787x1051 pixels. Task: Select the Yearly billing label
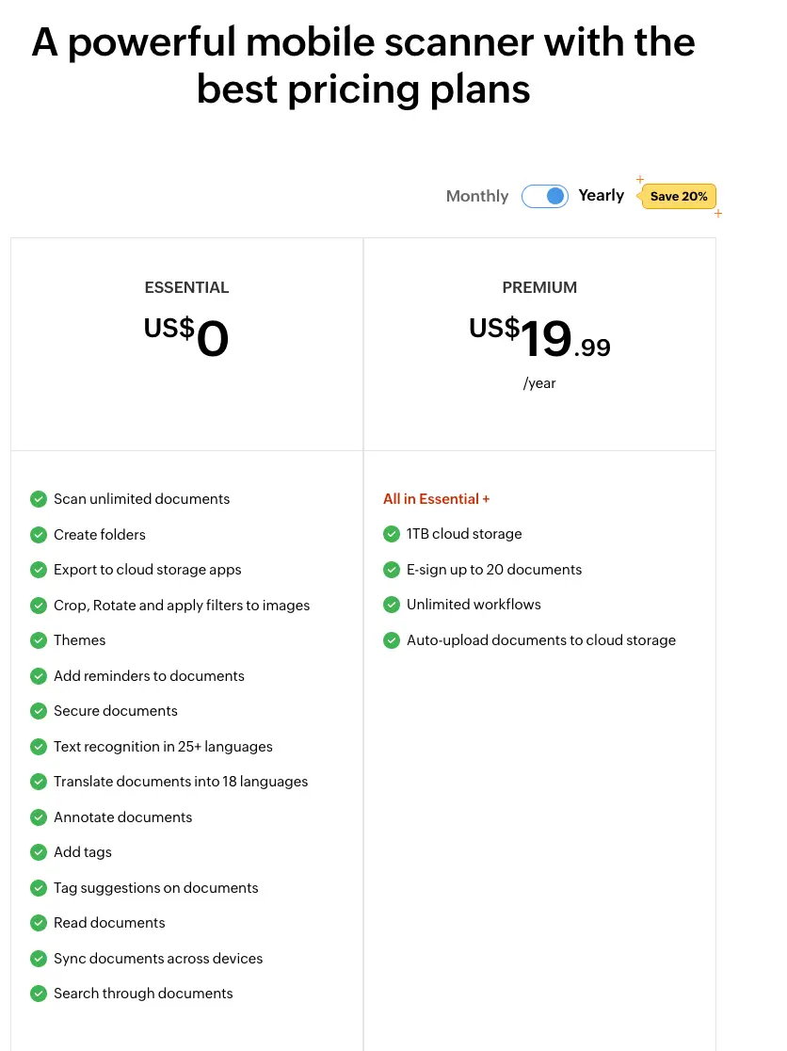tap(602, 195)
